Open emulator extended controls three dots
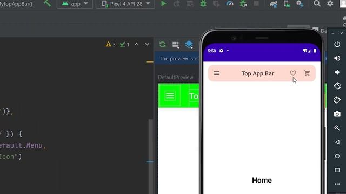The height and width of the screenshot is (194, 346). pyautogui.click(x=337, y=184)
